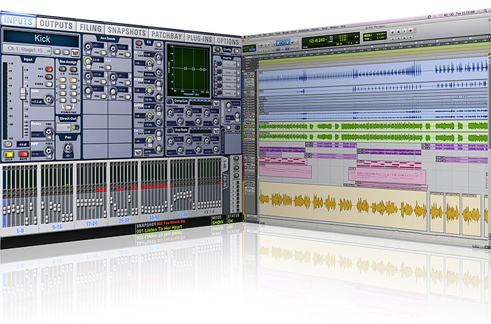Click the Lo band EQ gain knob
Viewport: 491px width, 324px height.
159,133
